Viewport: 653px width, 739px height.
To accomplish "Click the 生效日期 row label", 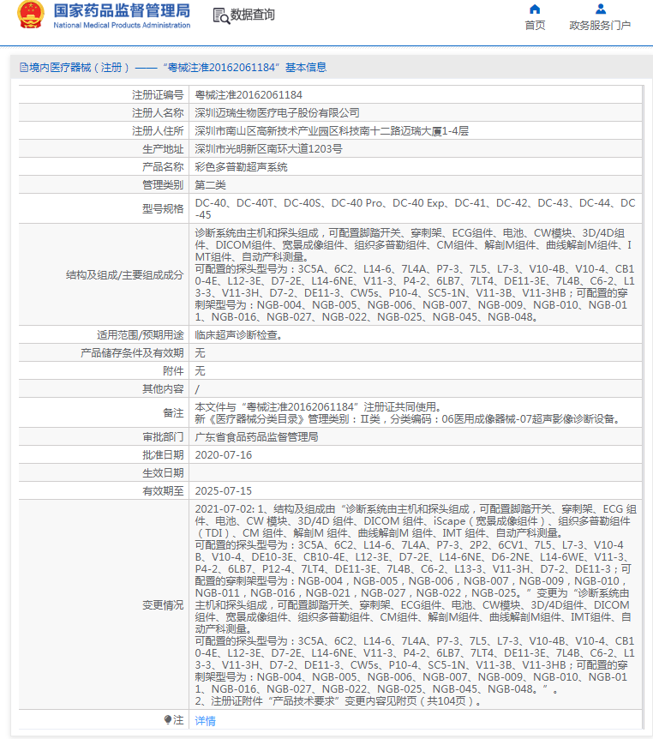I will [x=163, y=472].
